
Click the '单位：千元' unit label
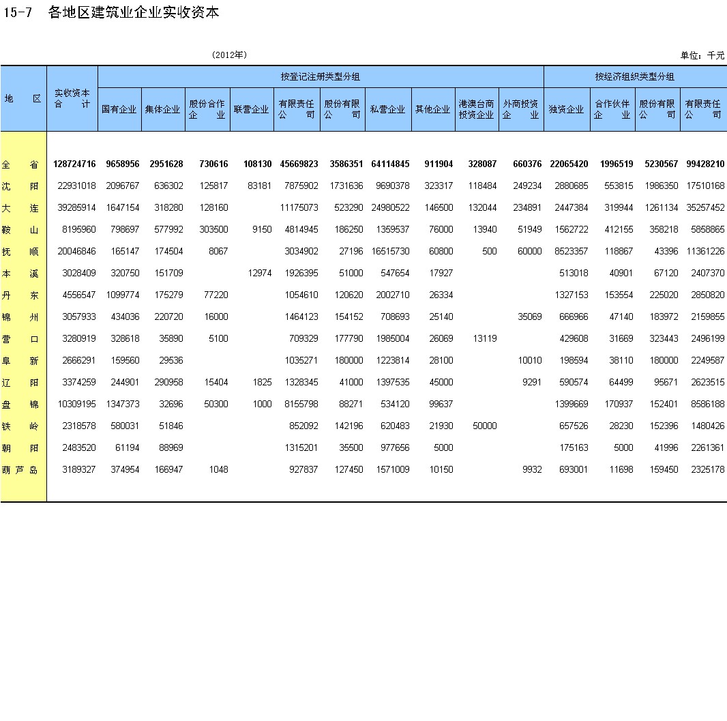tap(702, 56)
